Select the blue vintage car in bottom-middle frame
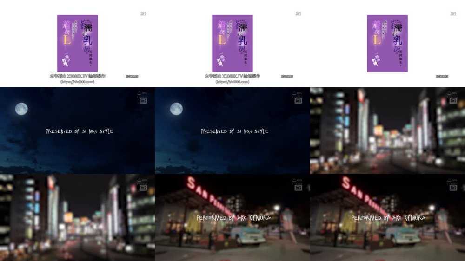This screenshot has width=465, height=261. click(x=247, y=235)
